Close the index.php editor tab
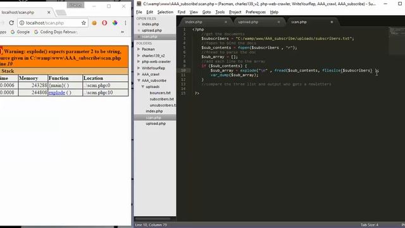The height and width of the screenshot is (228, 405). [226, 22]
